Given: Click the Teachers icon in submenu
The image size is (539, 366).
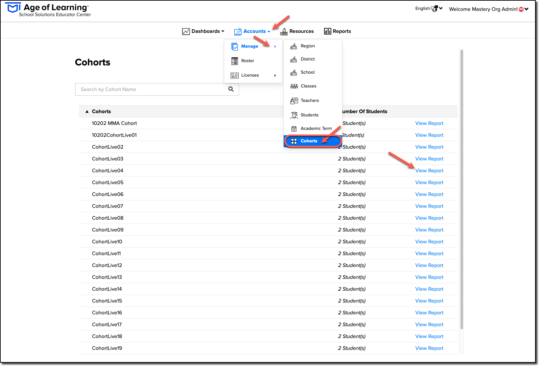Looking at the screenshot, I should [x=294, y=101].
